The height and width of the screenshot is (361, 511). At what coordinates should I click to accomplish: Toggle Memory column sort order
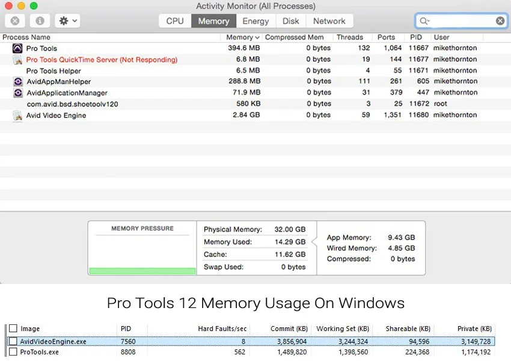[242, 37]
